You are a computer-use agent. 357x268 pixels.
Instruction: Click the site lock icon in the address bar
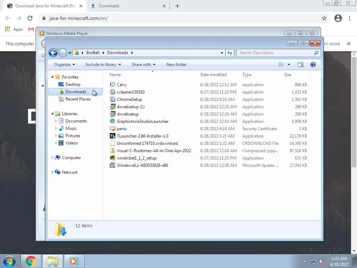pyautogui.click(x=44, y=18)
